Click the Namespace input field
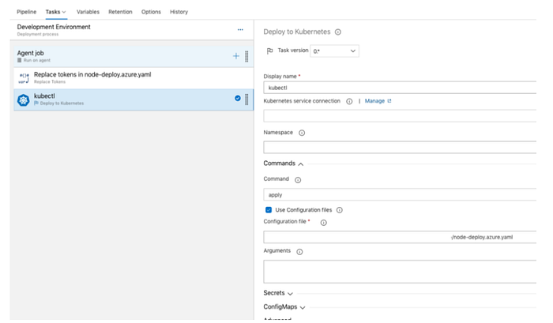553x323 pixels. 400,148
